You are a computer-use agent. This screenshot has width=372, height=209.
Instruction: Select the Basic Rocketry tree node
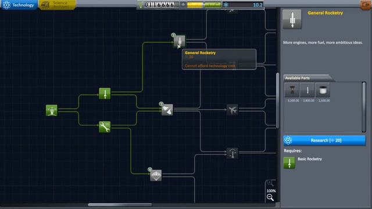click(x=105, y=93)
